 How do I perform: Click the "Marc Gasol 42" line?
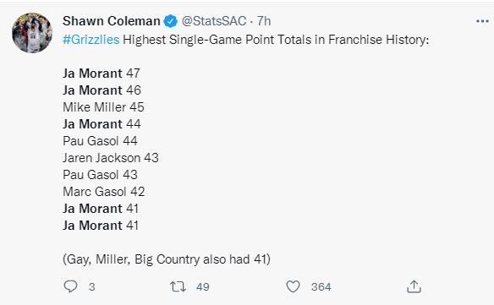pyautogui.click(x=104, y=192)
